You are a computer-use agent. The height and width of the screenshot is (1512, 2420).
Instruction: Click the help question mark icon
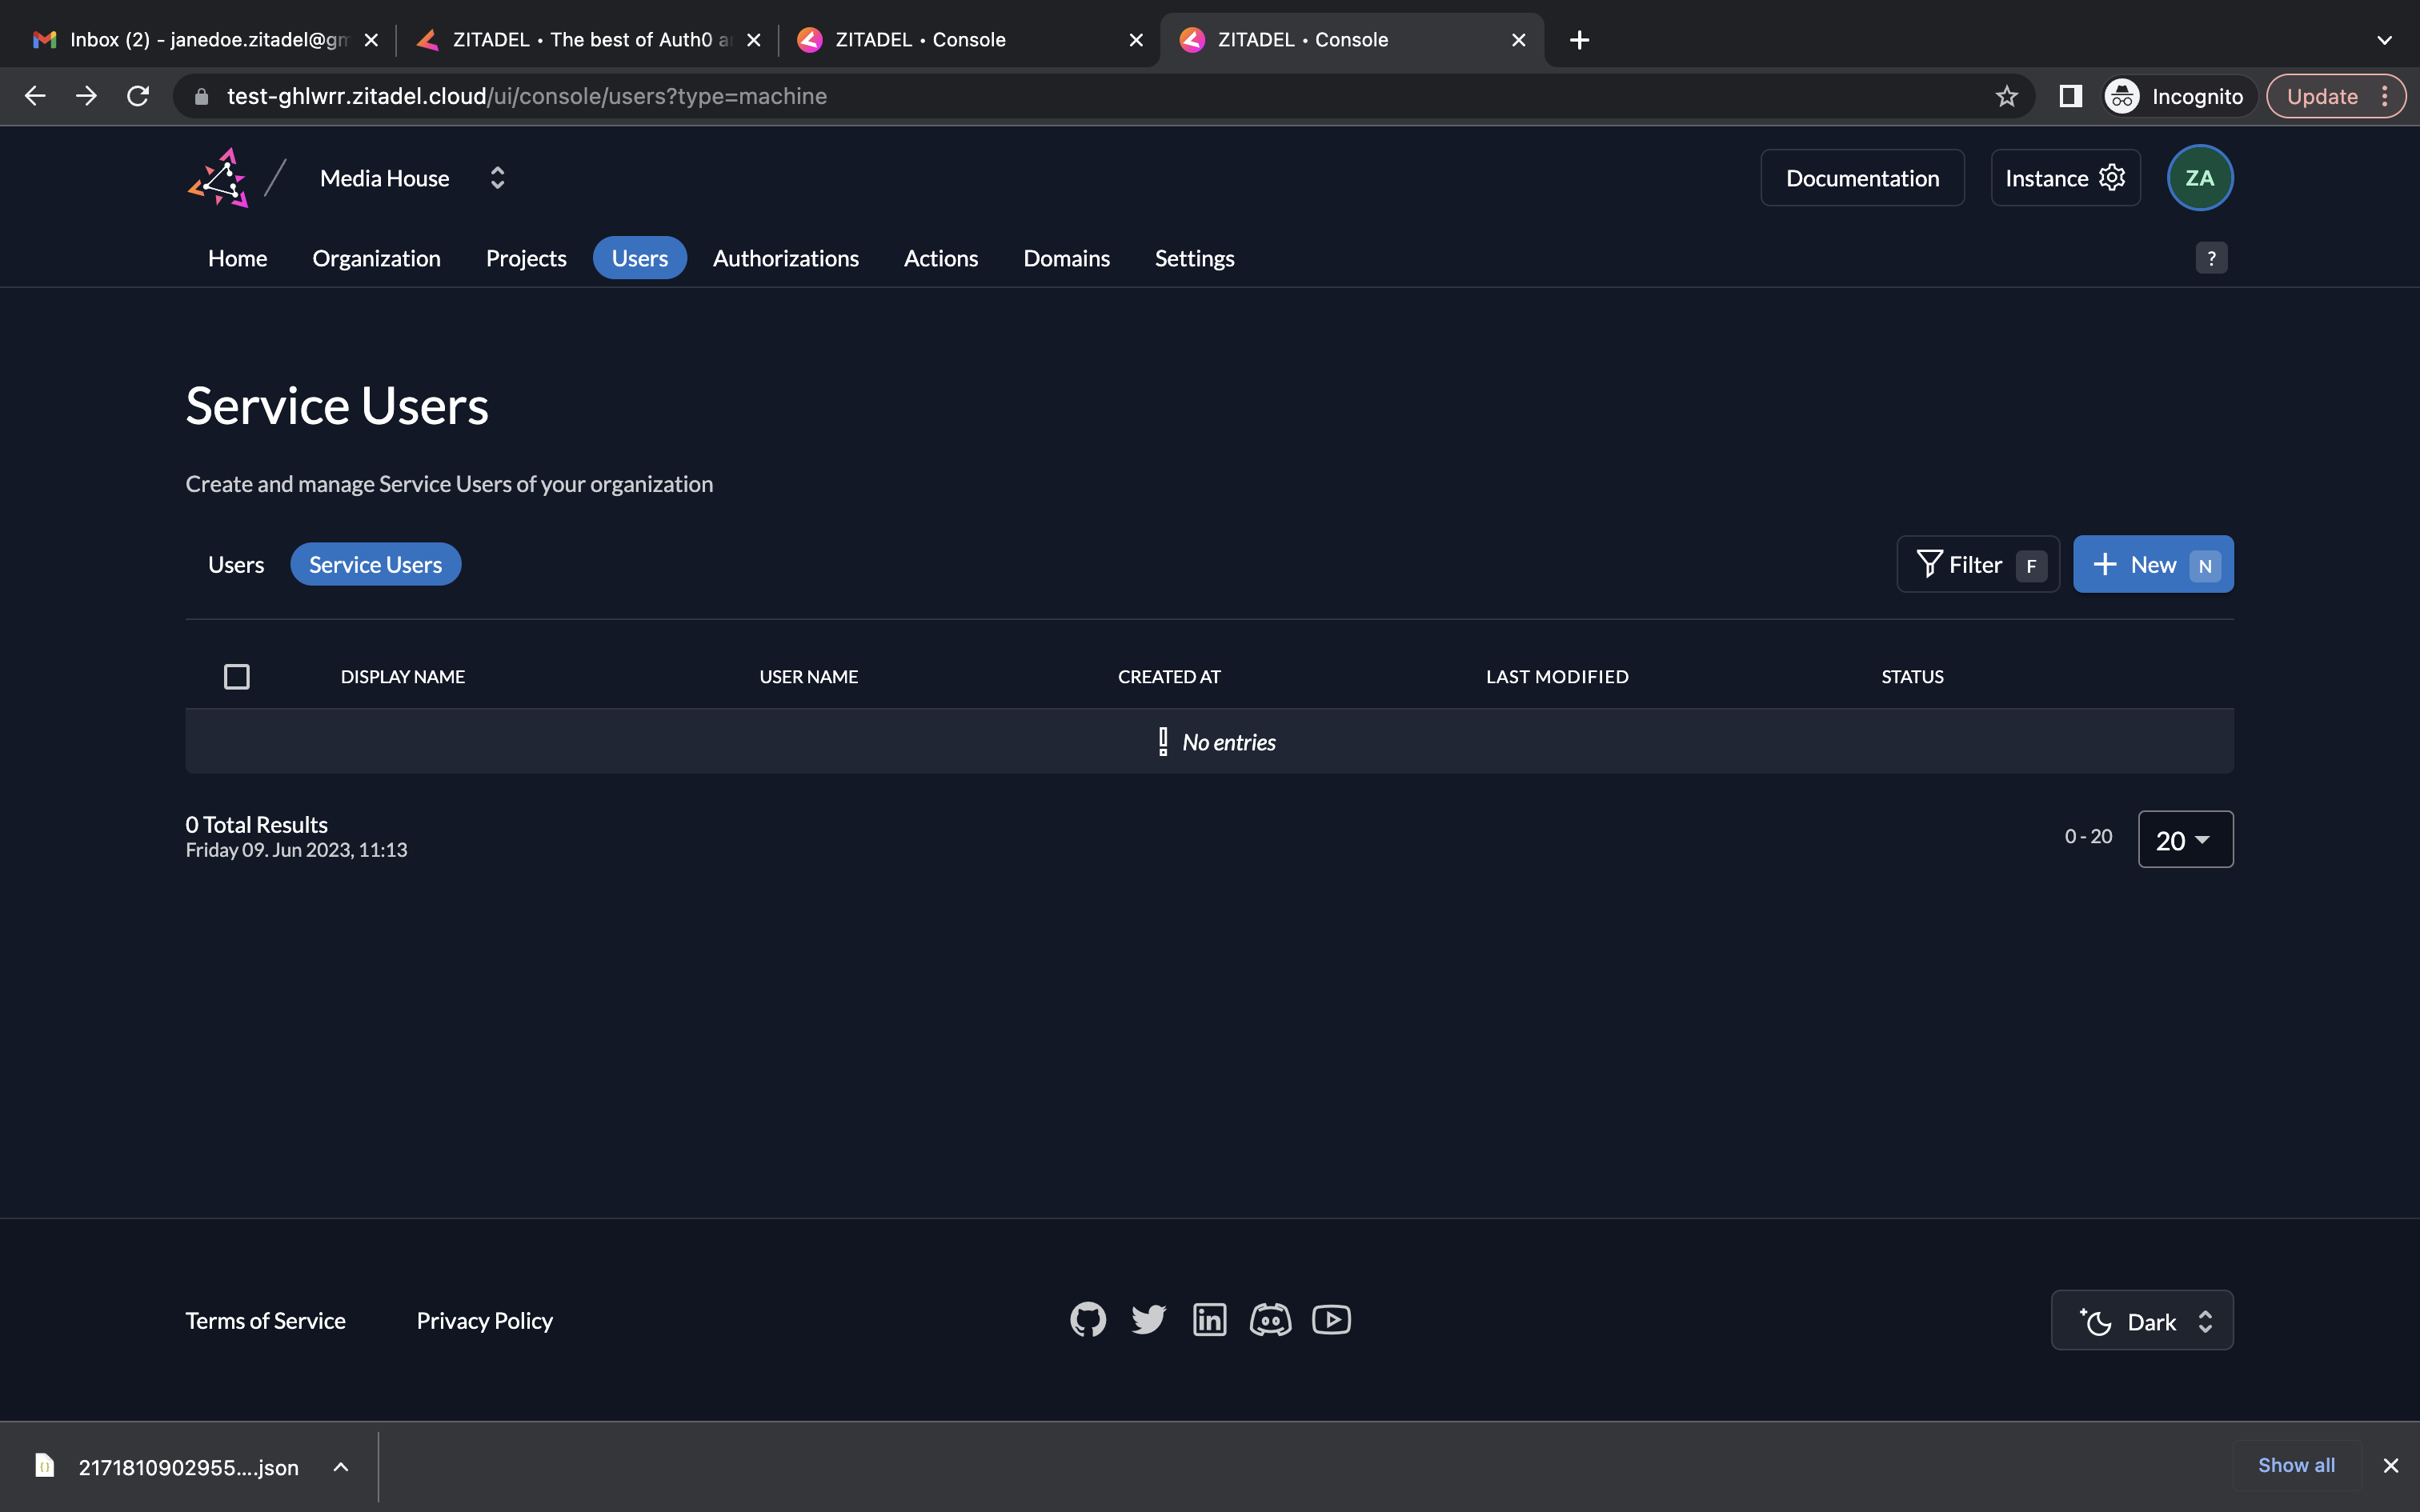click(x=2211, y=258)
